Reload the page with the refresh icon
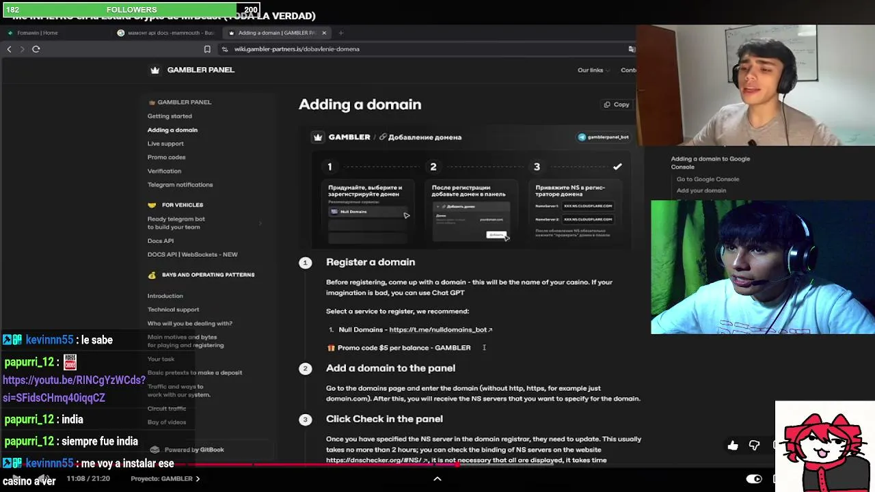Image resolution: width=875 pixels, height=492 pixels. point(36,49)
